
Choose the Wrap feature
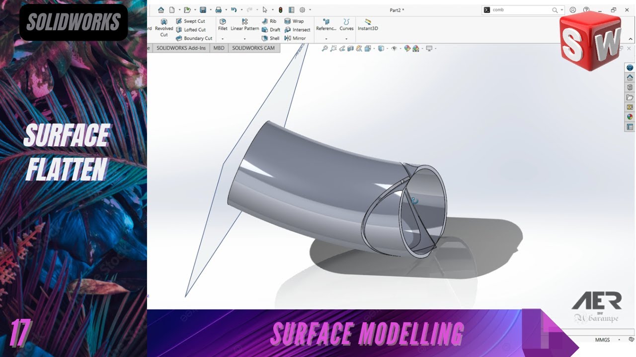[x=294, y=21]
